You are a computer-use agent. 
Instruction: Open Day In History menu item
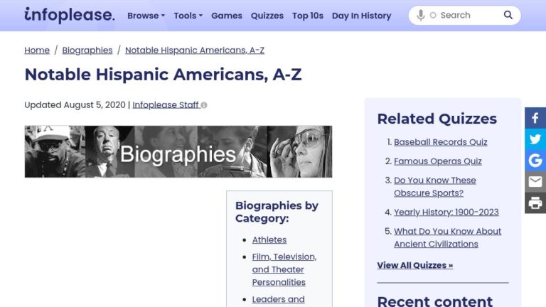pos(361,16)
